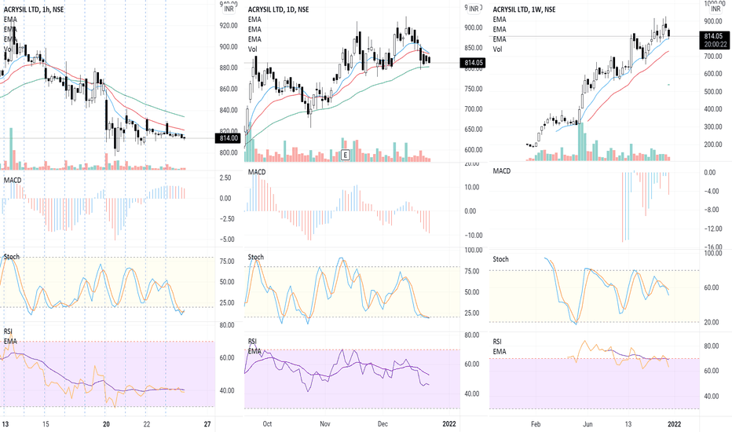Click the 75.00 Stoch scale value on the 1h chart
Screen dimensions: 732x432
click(x=227, y=261)
